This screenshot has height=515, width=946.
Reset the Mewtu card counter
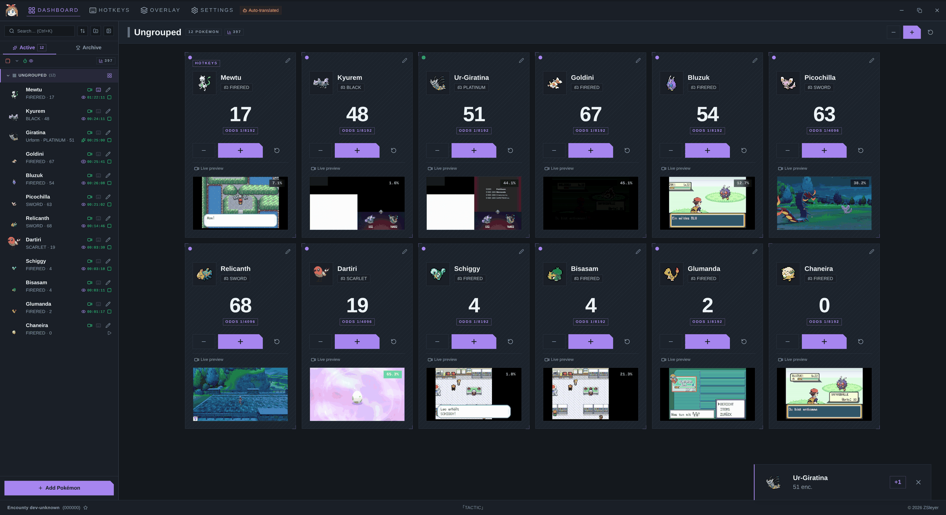pyautogui.click(x=277, y=150)
